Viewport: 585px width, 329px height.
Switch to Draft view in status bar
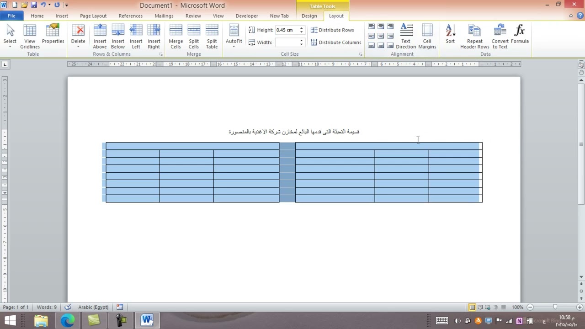coord(503,307)
